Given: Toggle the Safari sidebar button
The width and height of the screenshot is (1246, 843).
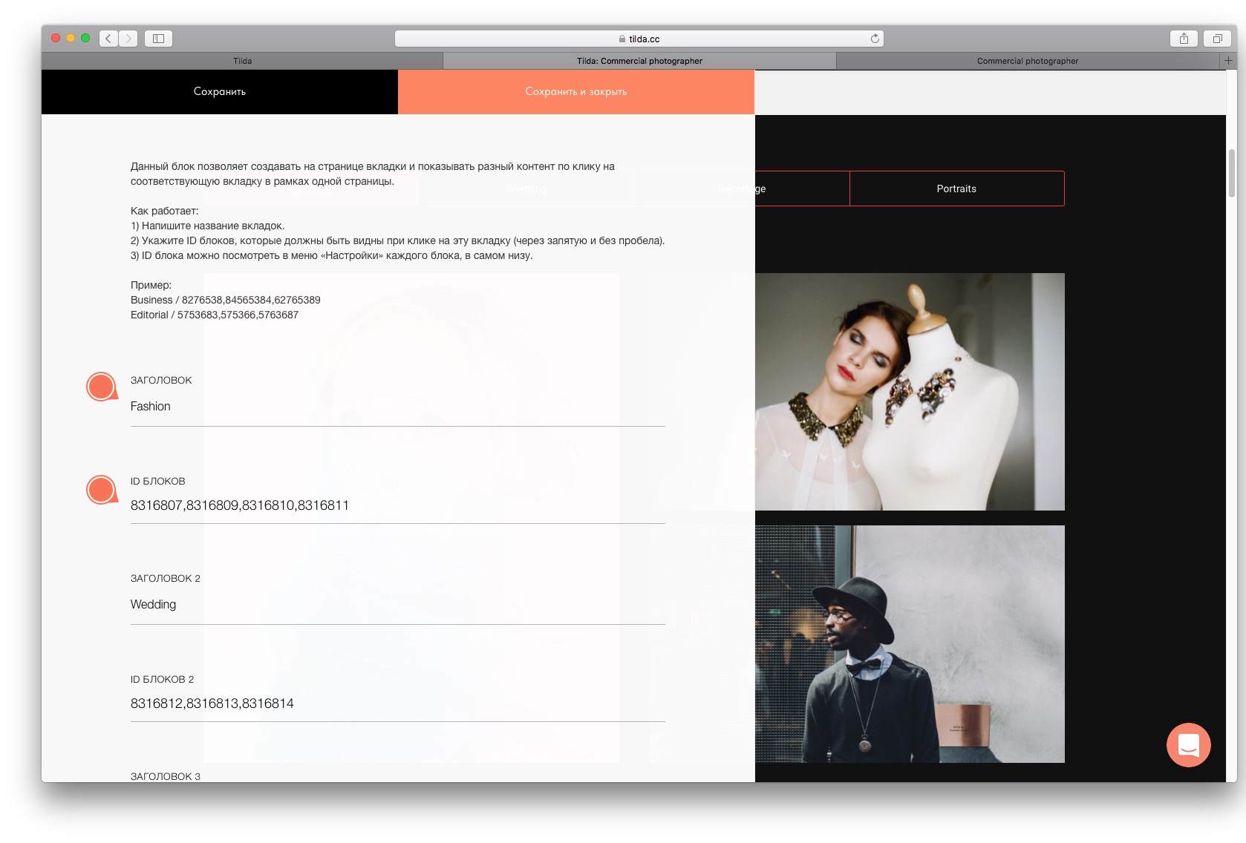Looking at the screenshot, I should 158,39.
